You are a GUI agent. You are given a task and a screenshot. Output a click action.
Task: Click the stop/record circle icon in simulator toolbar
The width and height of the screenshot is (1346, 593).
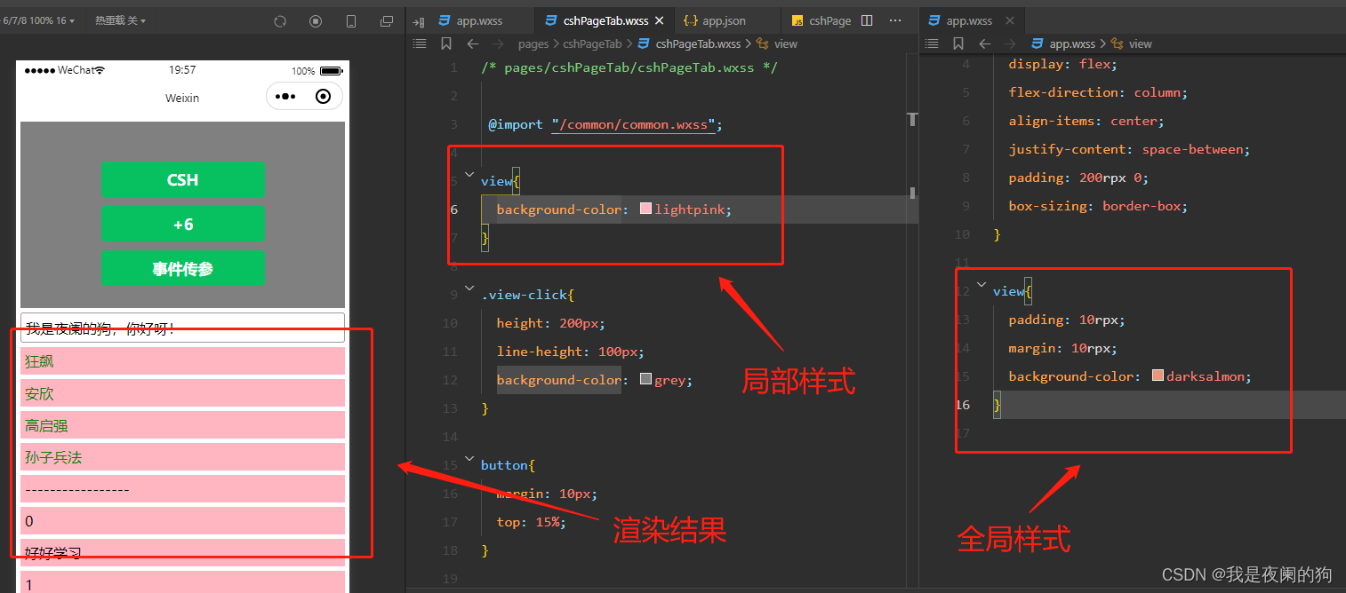316,20
